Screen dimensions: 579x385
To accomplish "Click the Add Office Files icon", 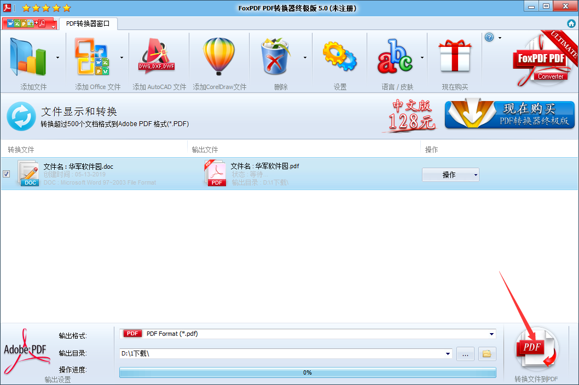I will (x=91, y=56).
